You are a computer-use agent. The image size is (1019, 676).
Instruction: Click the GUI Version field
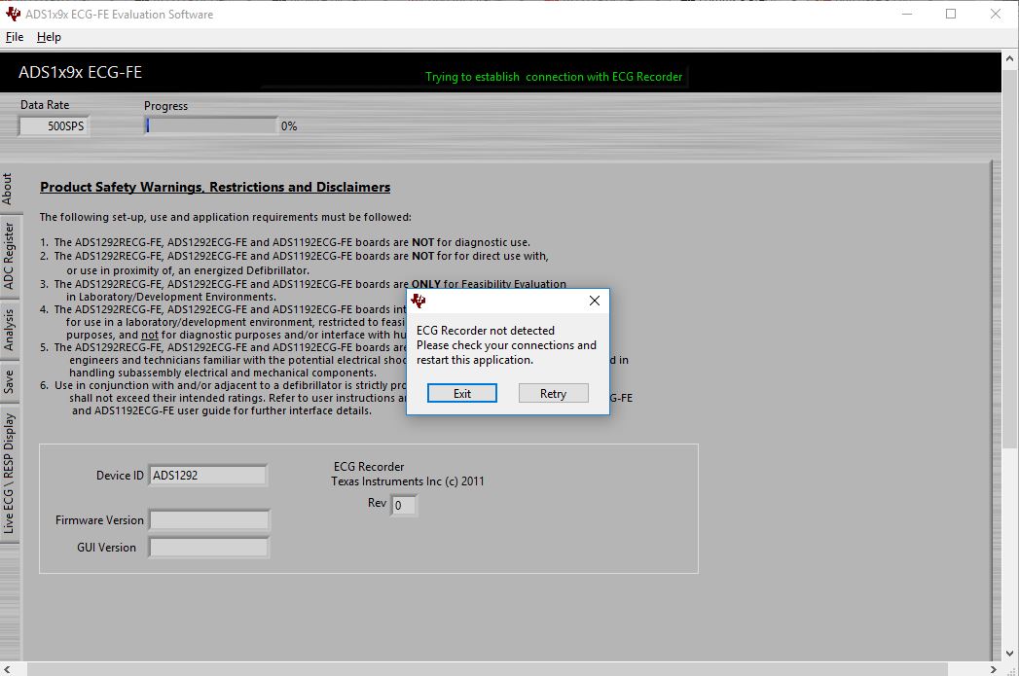click(x=208, y=548)
